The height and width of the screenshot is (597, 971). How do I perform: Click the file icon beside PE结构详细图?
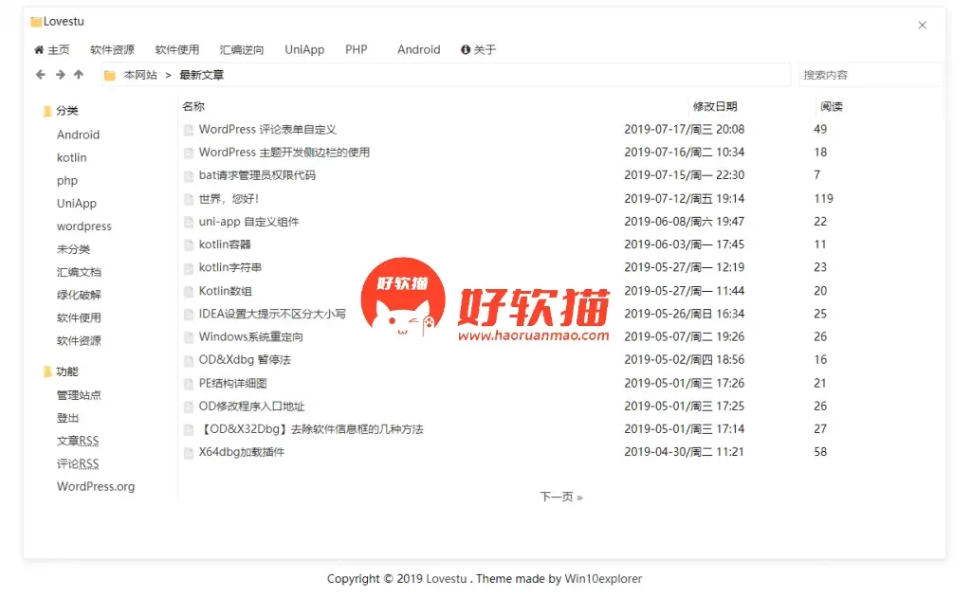(x=189, y=384)
